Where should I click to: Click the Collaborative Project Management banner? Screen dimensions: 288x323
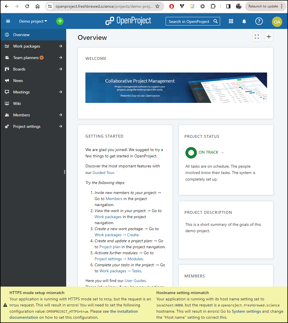pos(176,87)
